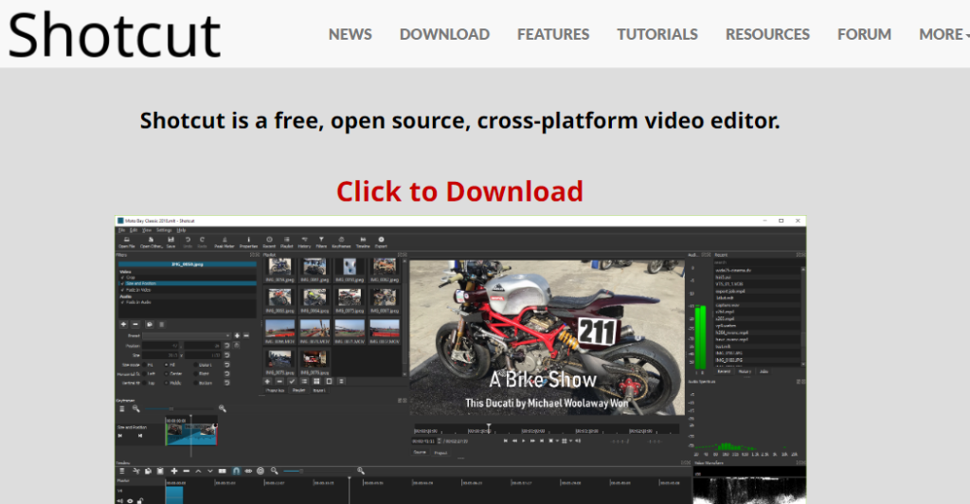Open the Peak Meter panel icon

click(x=225, y=242)
